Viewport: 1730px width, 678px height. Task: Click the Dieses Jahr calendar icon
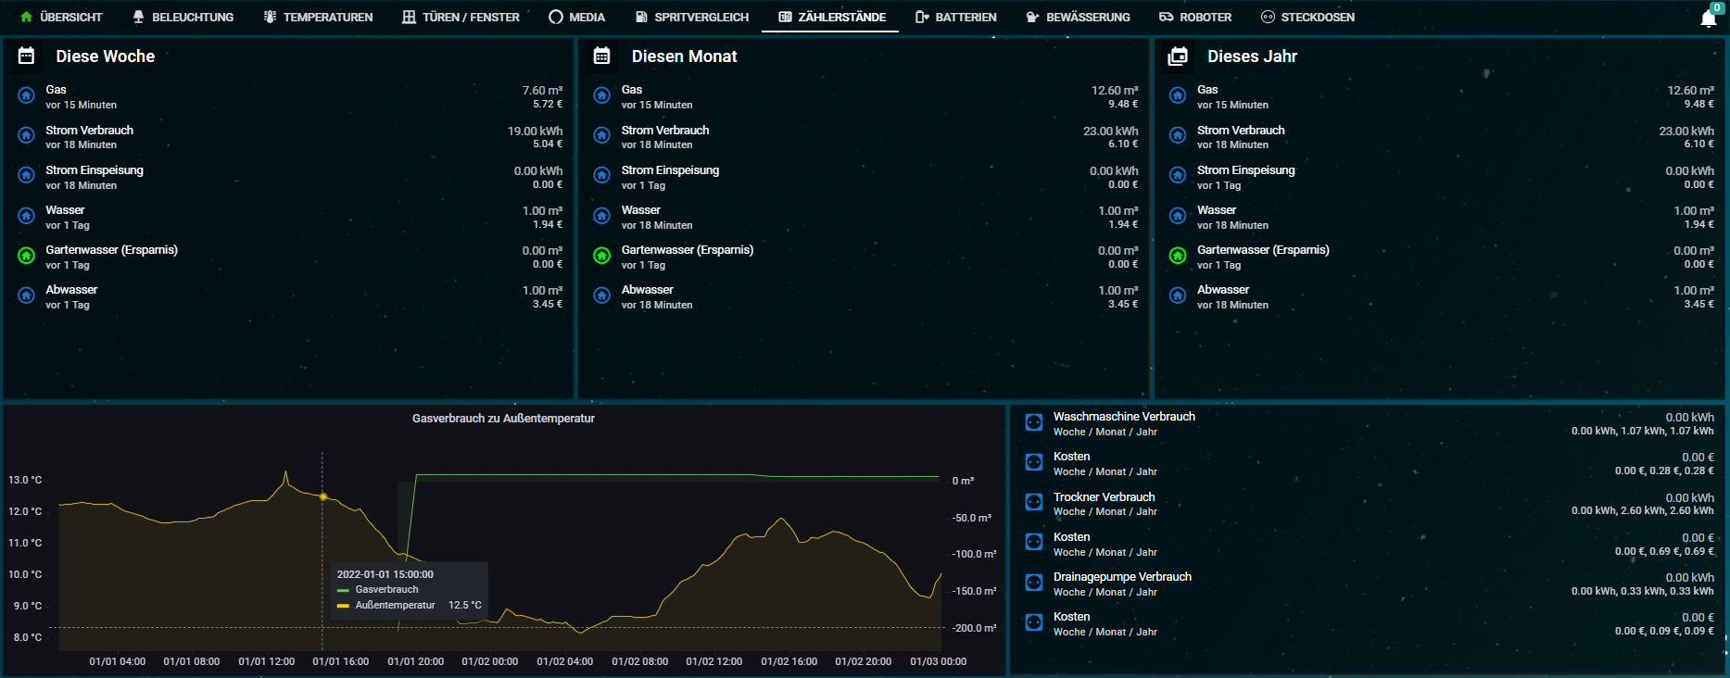[x=1178, y=56]
